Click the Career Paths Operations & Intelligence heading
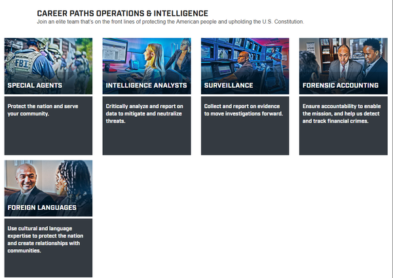 [122, 13]
